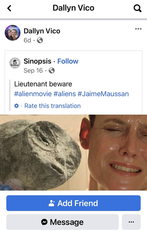Screen dimensions: 147x231
Task: Click the public globe icon beside 6d
Action: (x=40, y=40)
